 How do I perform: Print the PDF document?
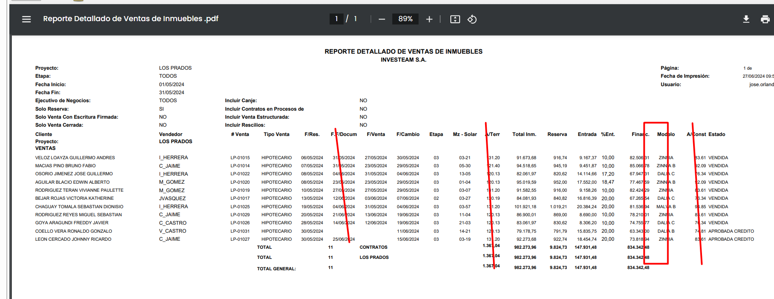(765, 19)
